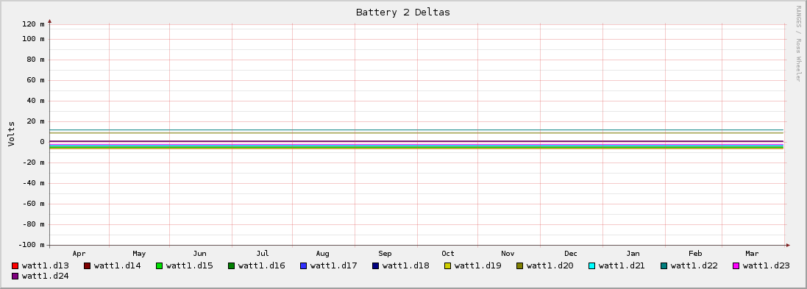Click the 100 m y-axis tick label
807x289 pixels.
pyautogui.click(x=33, y=39)
